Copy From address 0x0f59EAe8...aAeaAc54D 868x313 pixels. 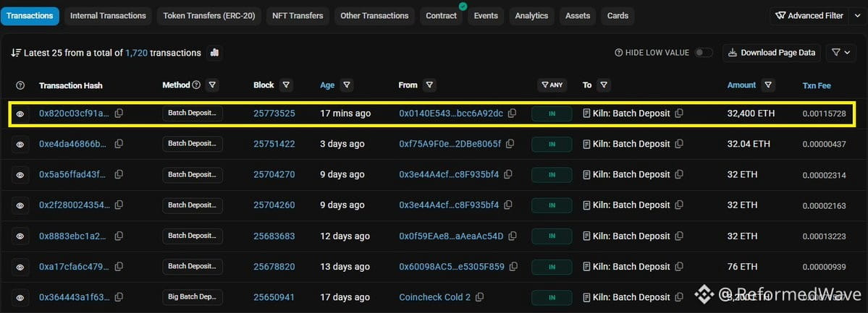513,236
